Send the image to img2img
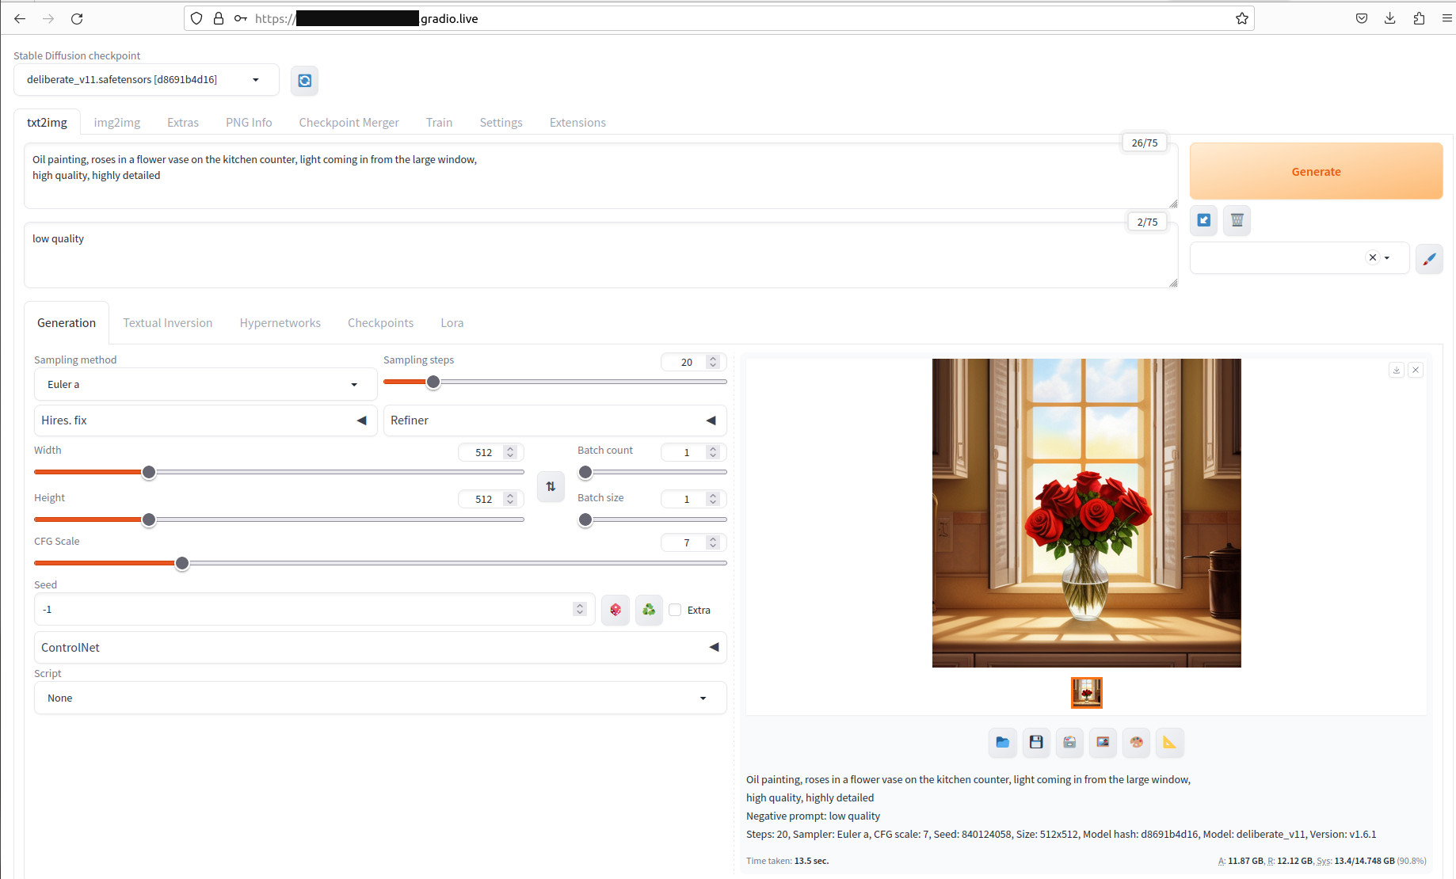1456x879 pixels. tap(1102, 742)
